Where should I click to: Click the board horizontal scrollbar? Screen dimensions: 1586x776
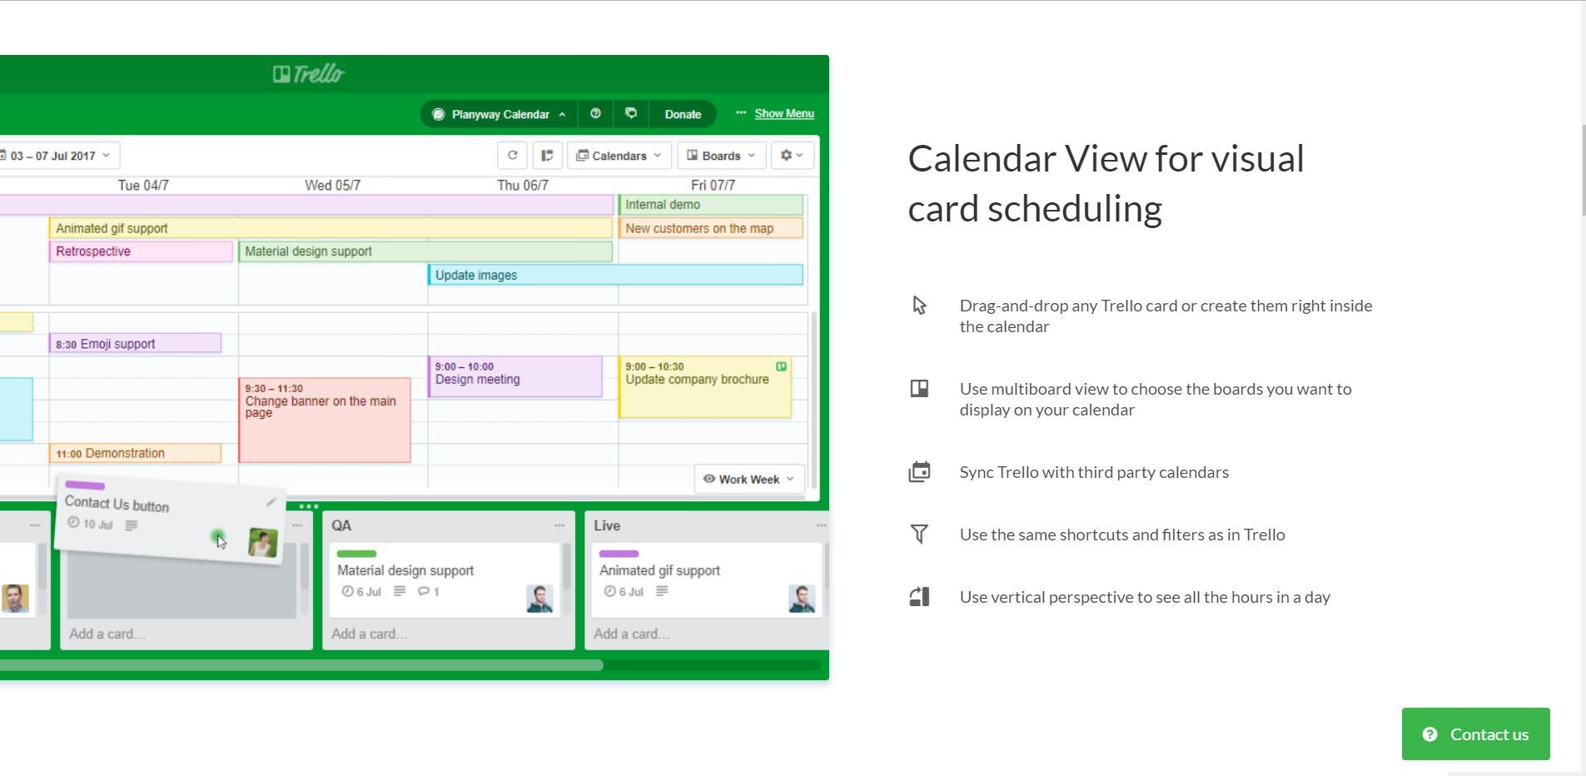(x=301, y=665)
